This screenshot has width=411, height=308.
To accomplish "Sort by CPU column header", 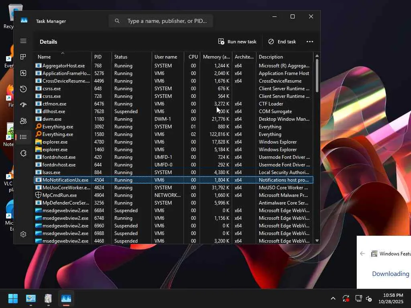I will tap(192, 57).
